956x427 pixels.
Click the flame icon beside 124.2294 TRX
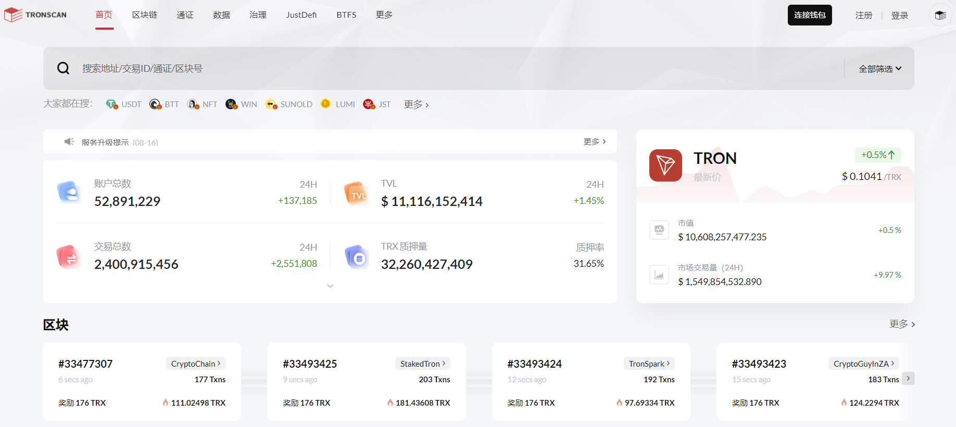pos(844,403)
